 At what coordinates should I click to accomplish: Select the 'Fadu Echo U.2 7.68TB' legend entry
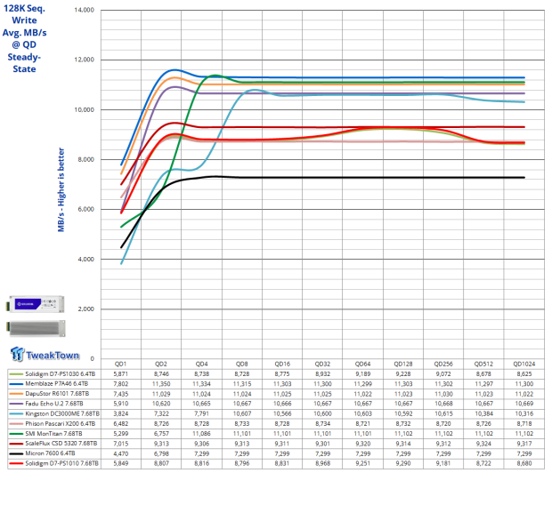point(54,404)
